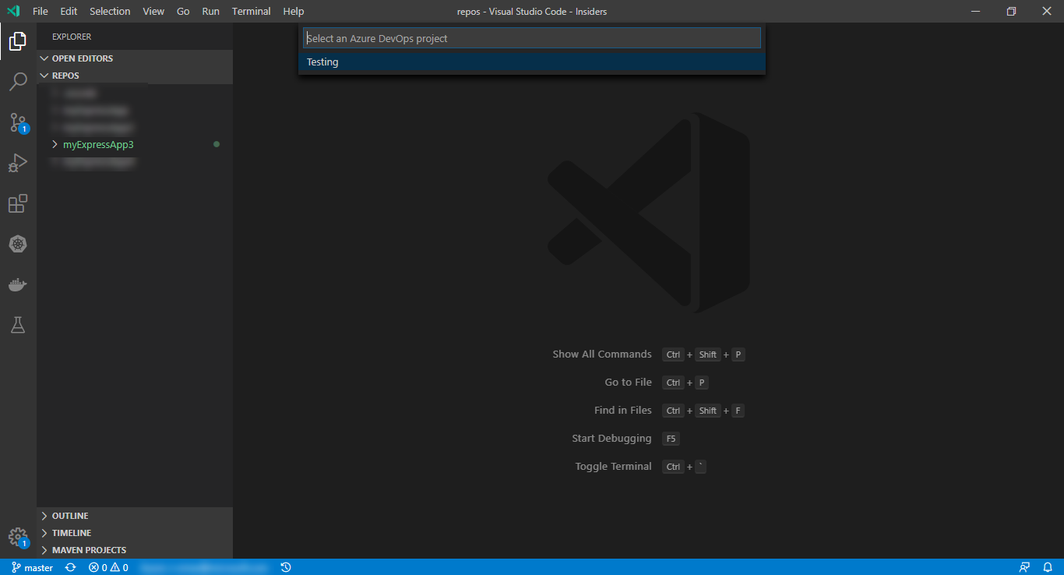This screenshot has width=1064, height=575.
Task: Expand the Maven Projects section
Action: point(135,550)
